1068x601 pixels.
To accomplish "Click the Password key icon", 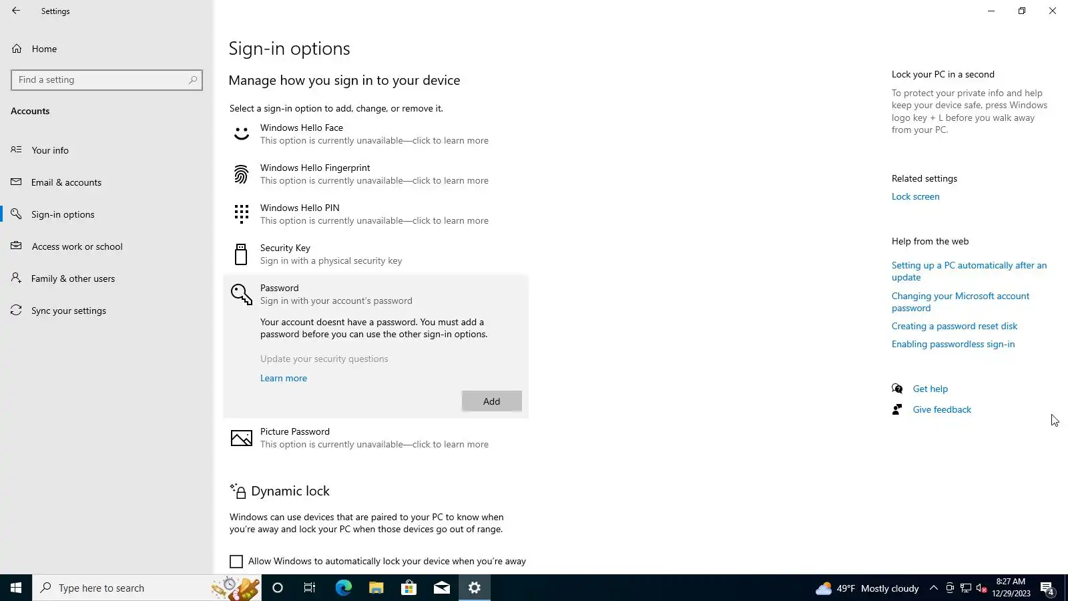I will (241, 294).
